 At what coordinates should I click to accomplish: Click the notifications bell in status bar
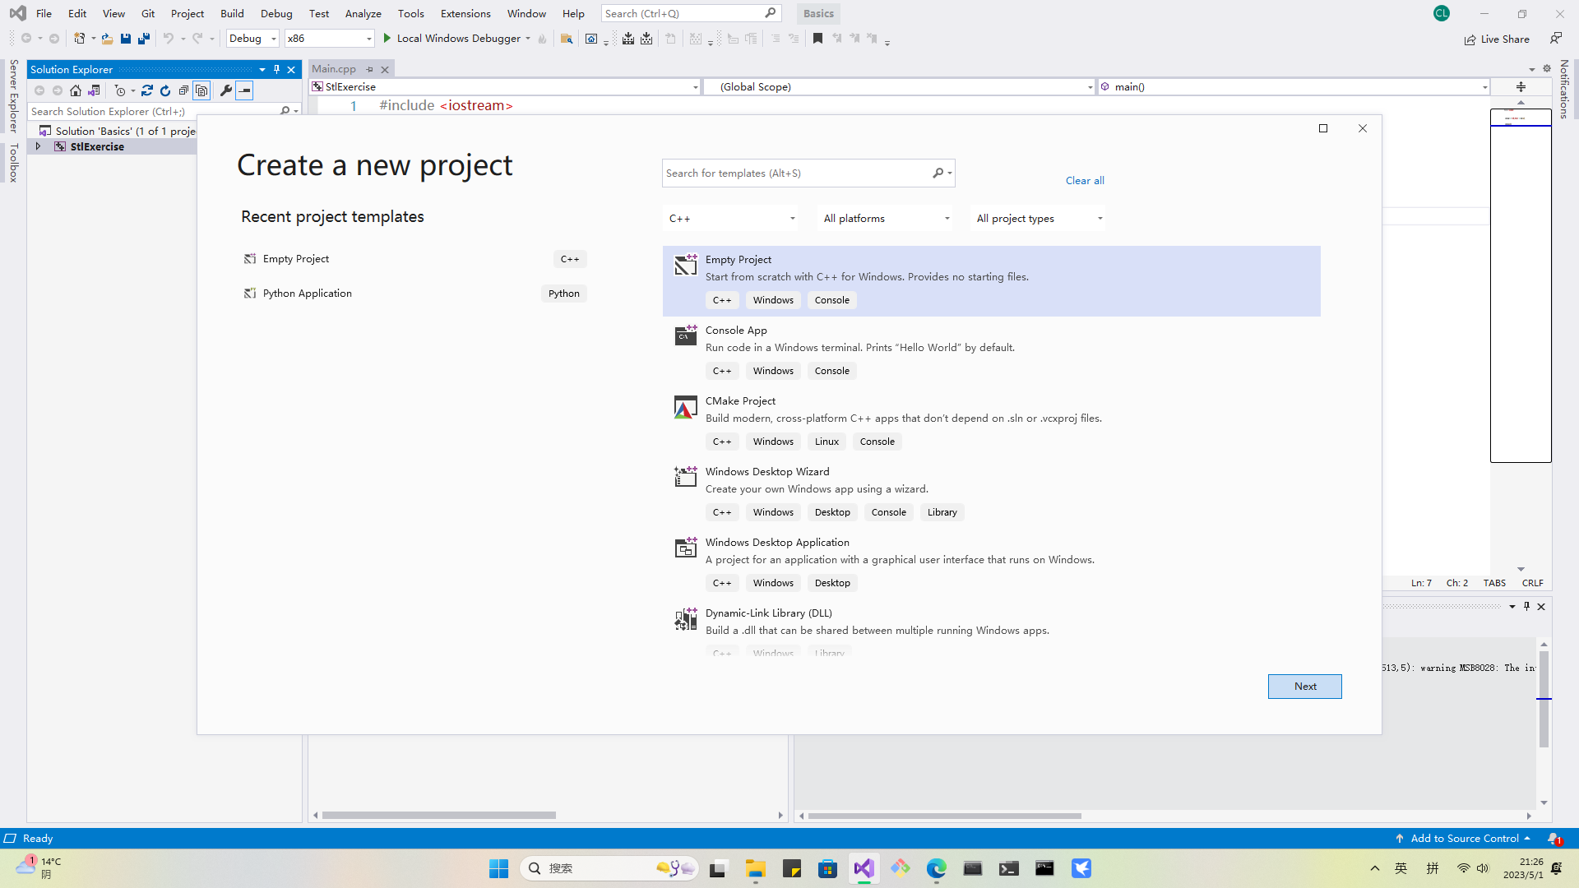(x=1554, y=839)
